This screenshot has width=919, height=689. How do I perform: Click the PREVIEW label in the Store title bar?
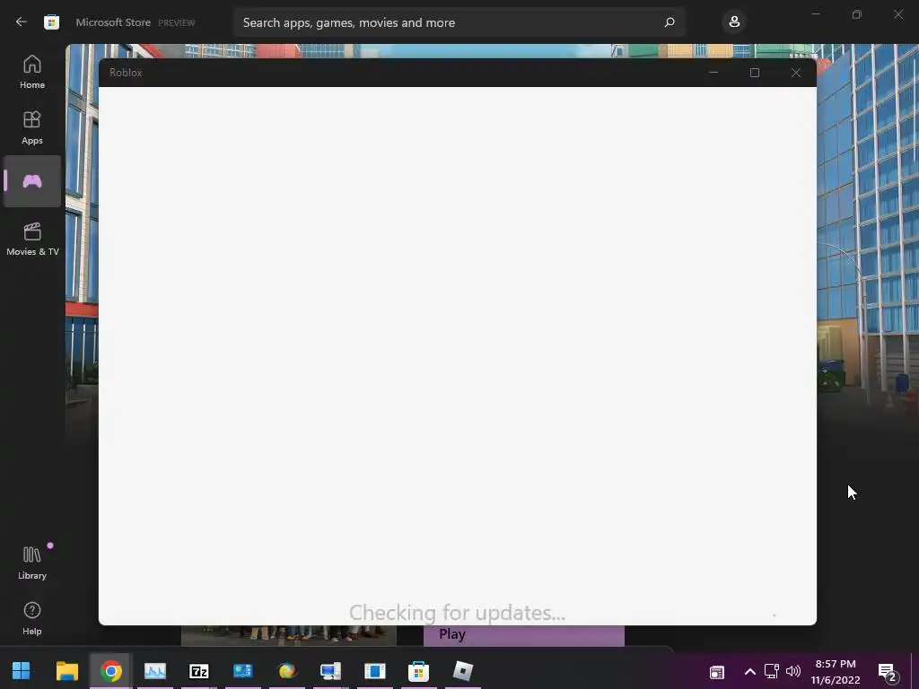(x=177, y=22)
